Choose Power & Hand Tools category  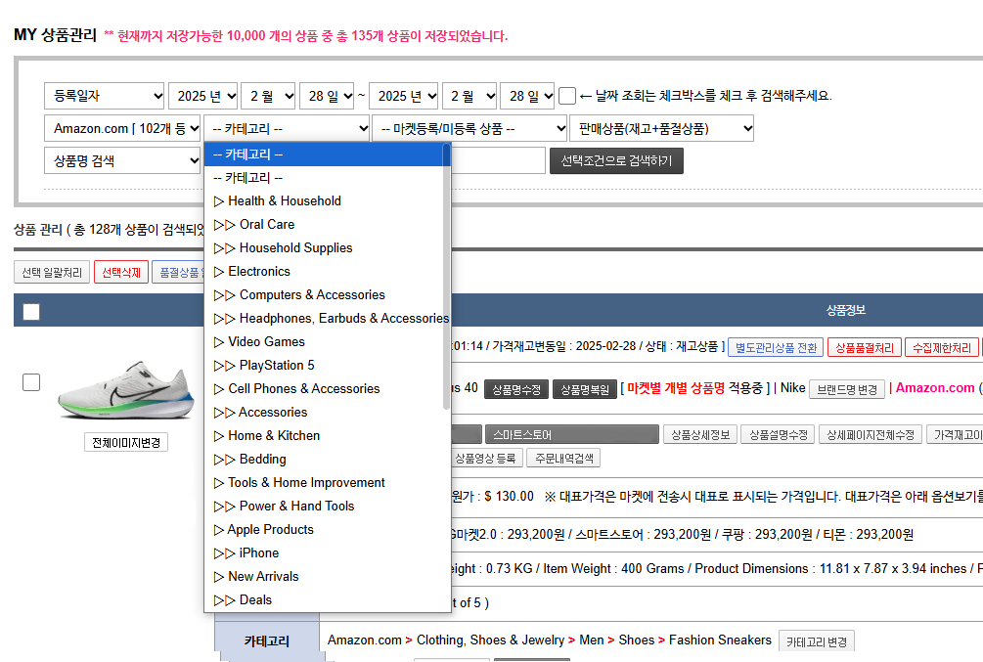296,507
